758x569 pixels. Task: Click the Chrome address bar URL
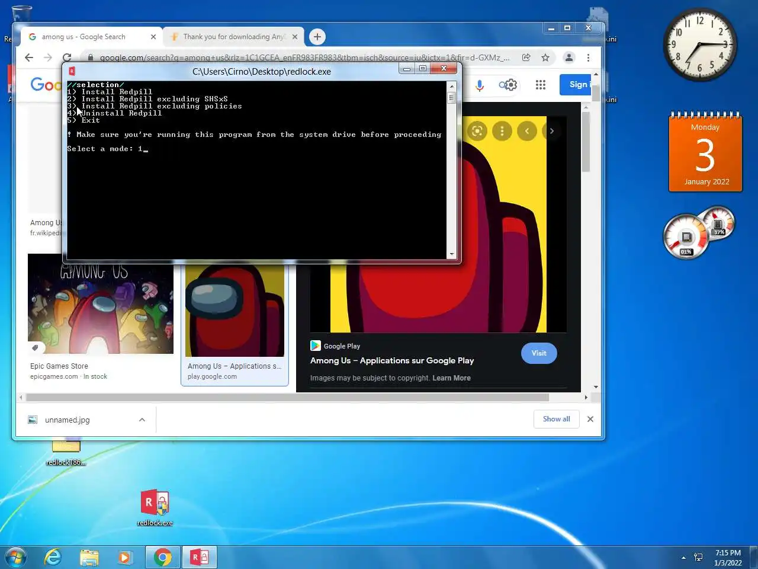(x=304, y=57)
